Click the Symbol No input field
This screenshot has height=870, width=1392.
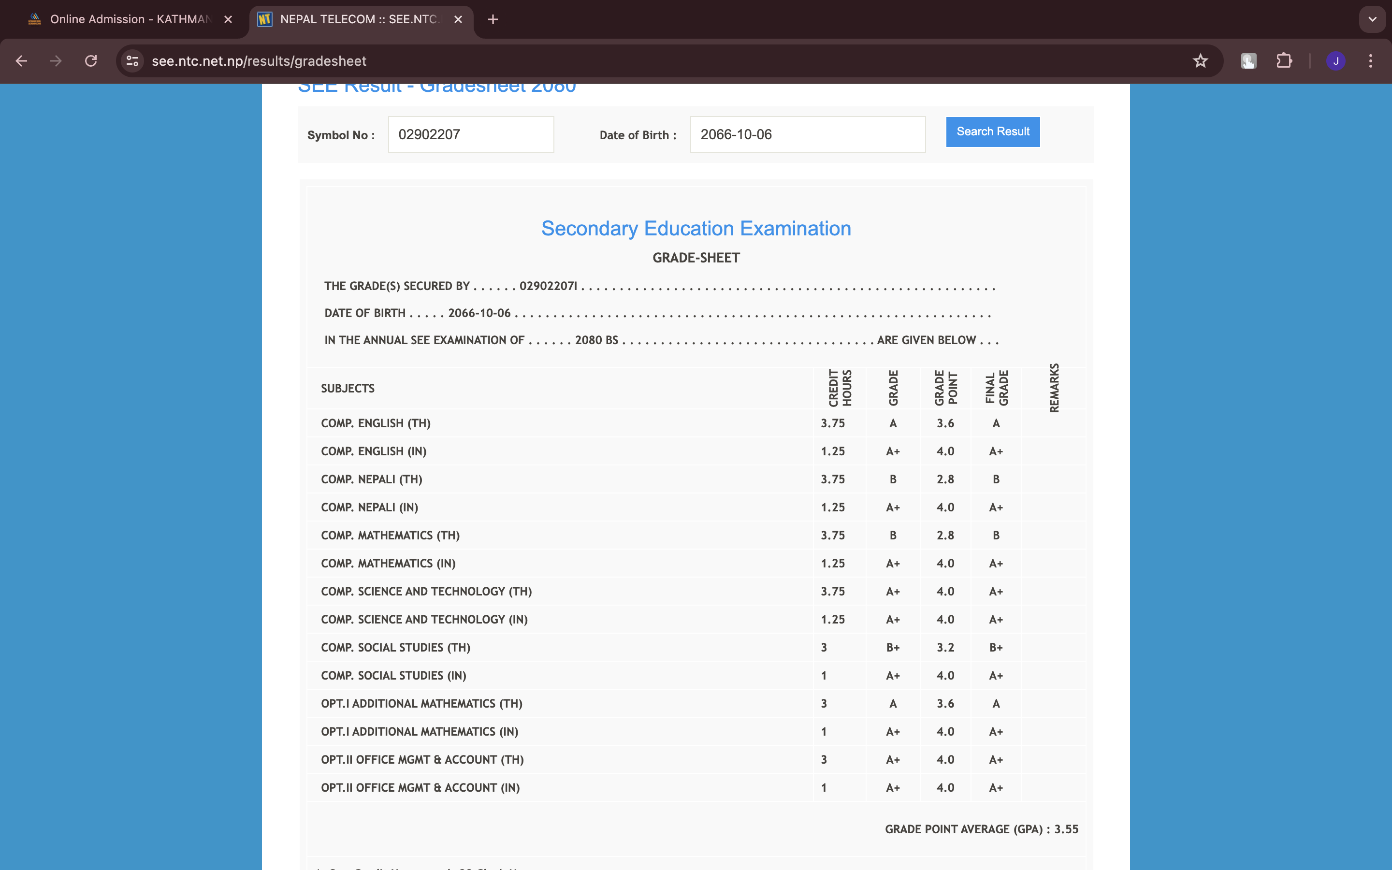(470, 135)
